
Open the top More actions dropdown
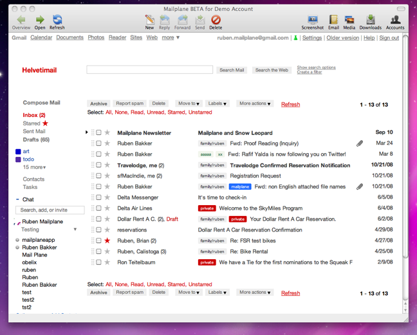tap(255, 104)
